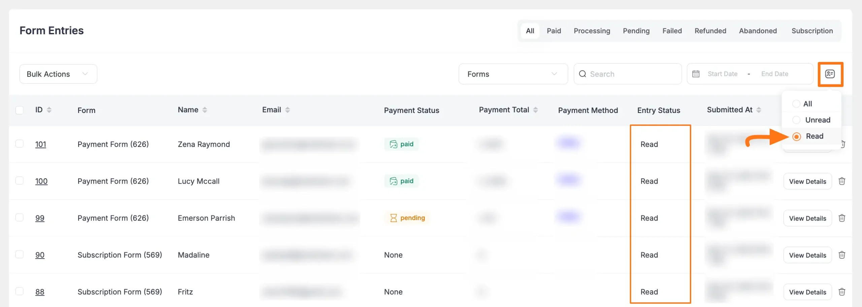Screen dimensions: 862x307
Task: Select the Unread radio option
Action: [x=796, y=120]
